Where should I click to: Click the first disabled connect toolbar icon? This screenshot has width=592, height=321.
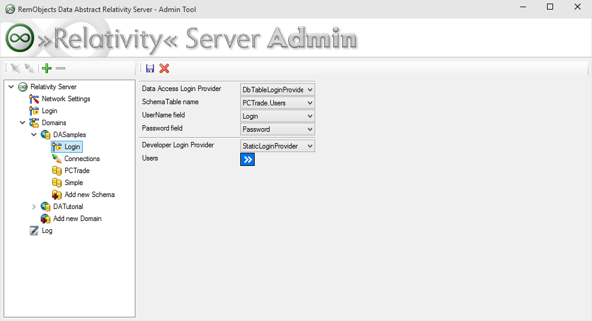click(x=16, y=68)
